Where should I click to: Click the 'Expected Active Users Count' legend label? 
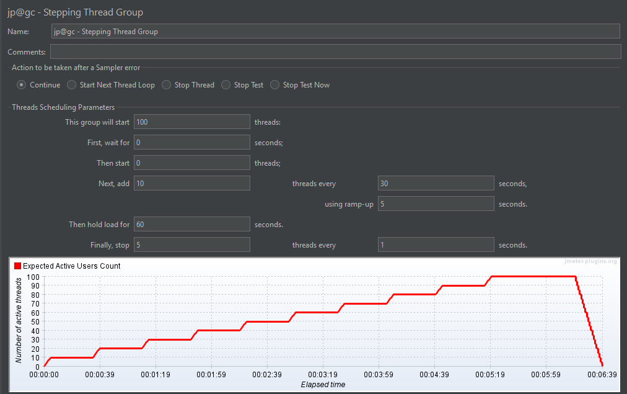72,266
